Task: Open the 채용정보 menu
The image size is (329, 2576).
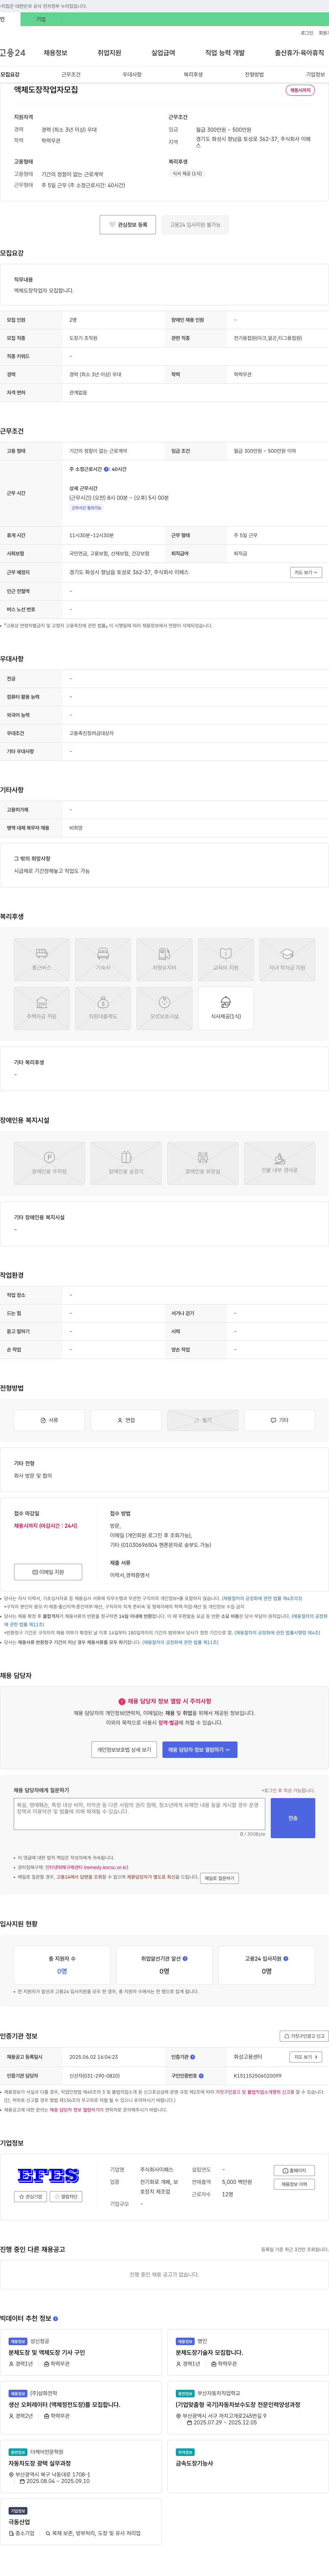Action: coord(55,53)
